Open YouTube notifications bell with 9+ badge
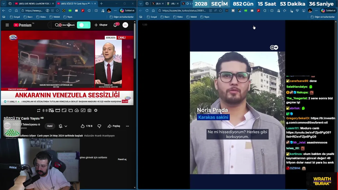 point(115,25)
